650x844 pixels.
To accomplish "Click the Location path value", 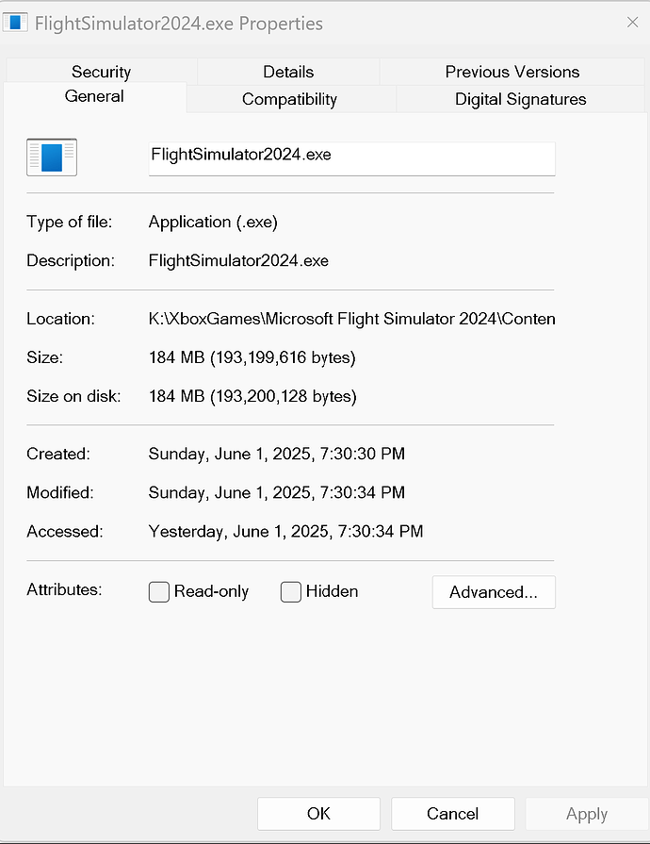I will tap(351, 318).
